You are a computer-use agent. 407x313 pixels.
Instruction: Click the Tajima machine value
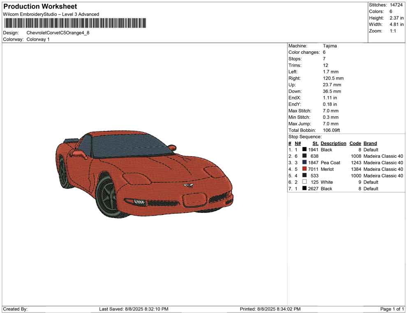click(x=330, y=46)
